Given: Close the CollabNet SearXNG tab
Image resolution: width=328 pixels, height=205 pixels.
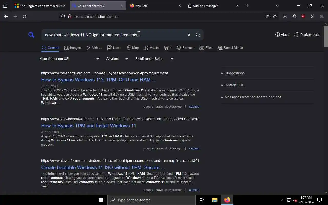Looking at the screenshot, I should pos(122,6).
